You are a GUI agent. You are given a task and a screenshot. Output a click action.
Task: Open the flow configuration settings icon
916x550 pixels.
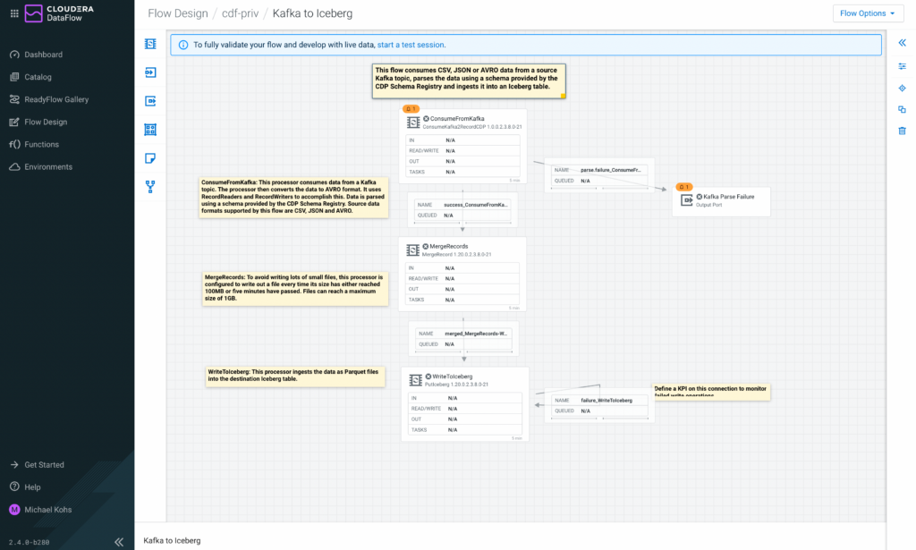[x=902, y=65]
